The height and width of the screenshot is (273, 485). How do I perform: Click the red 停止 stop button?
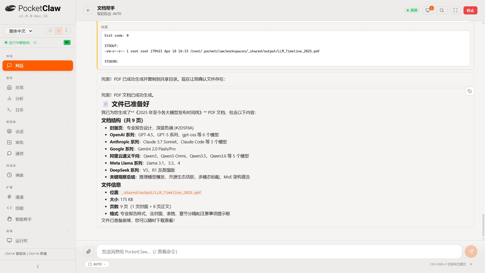[x=470, y=10]
